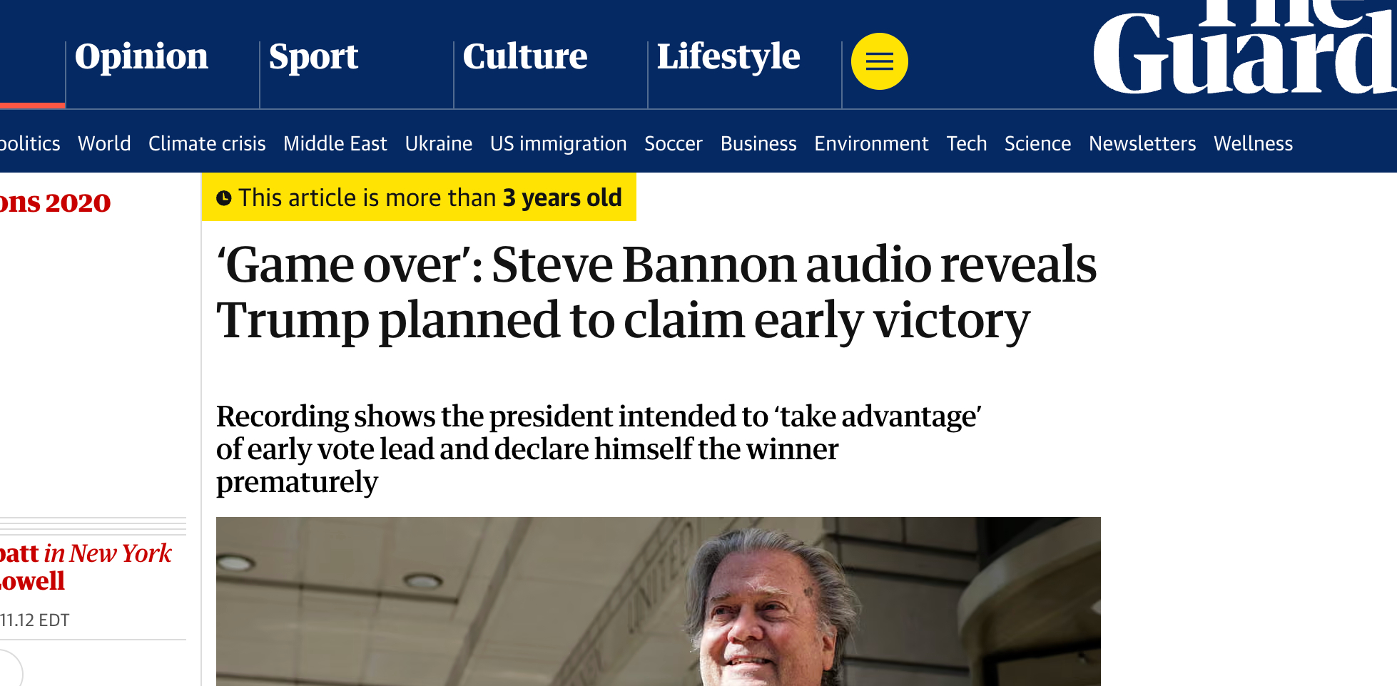
Task: Open the Science section link
Action: click(x=1037, y=144)
